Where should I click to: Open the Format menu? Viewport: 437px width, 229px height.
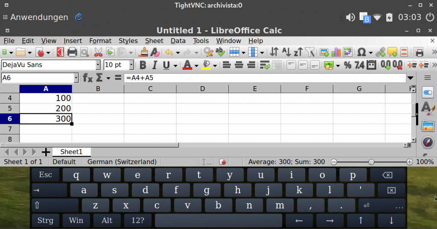[100, 41]
